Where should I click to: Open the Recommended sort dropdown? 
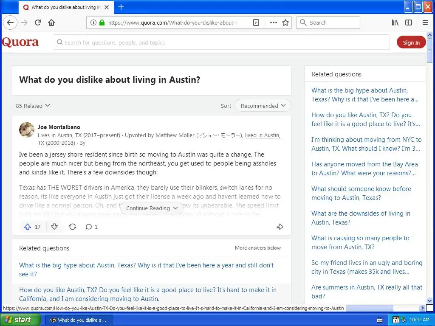pos(263,106)
